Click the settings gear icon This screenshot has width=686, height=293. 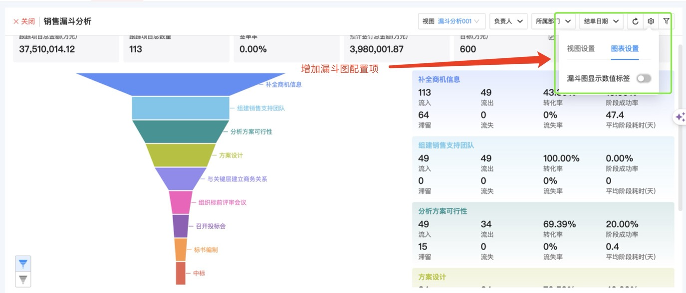pos(651,21)
